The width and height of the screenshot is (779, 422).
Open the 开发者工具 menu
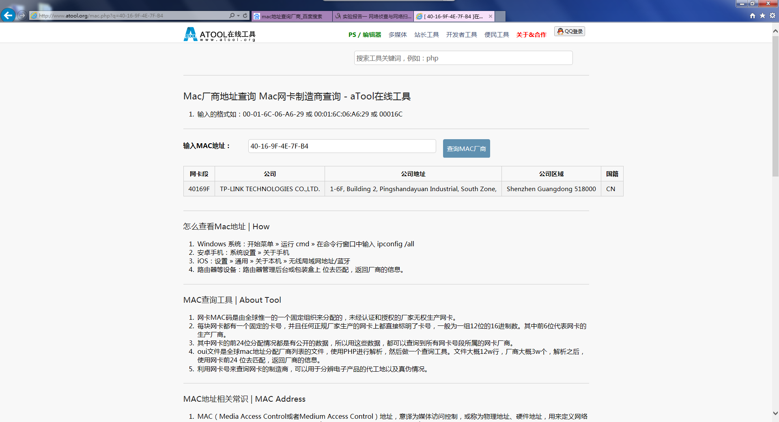461,35
